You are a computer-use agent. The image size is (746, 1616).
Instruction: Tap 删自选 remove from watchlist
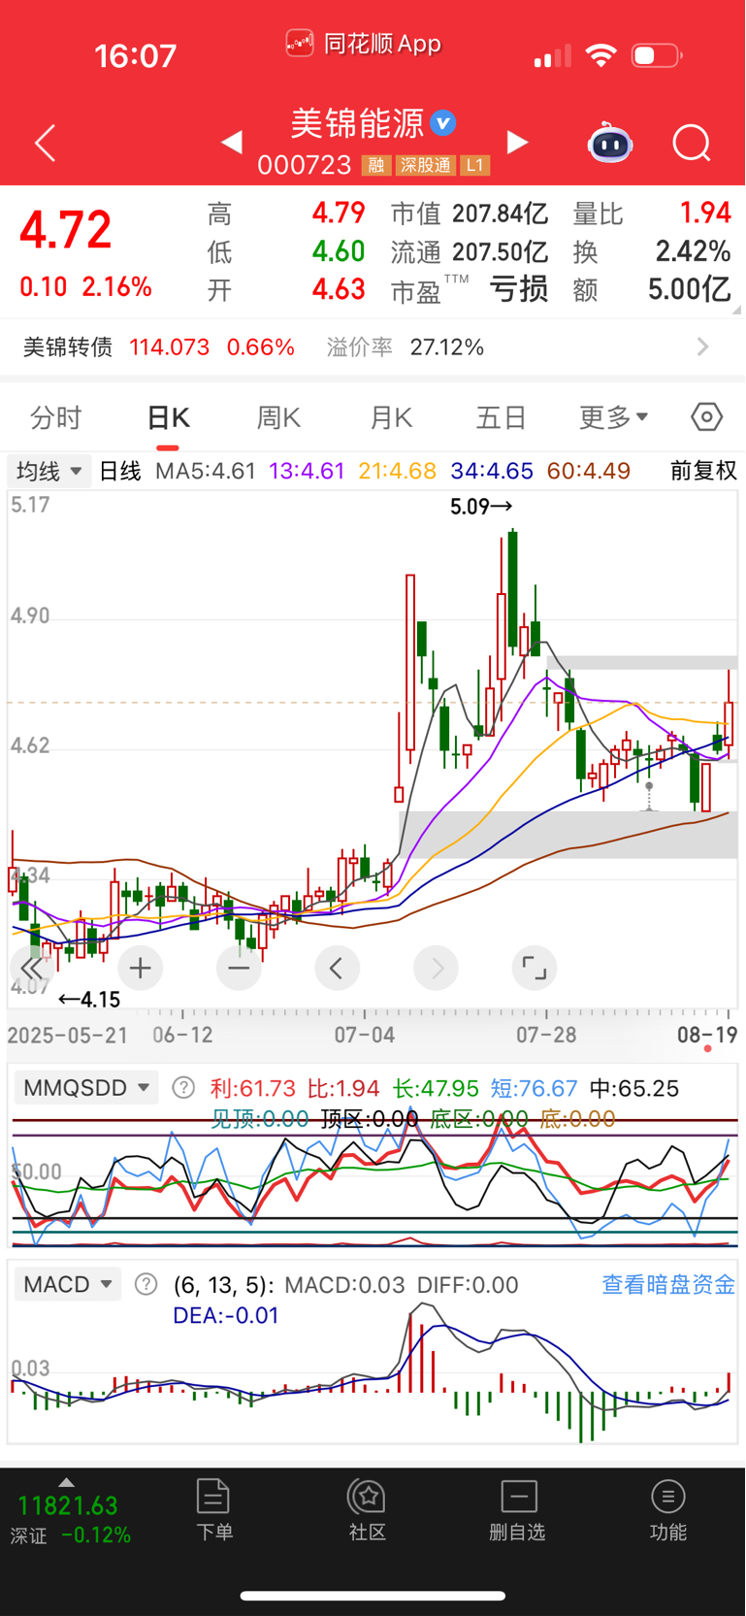point(518,1510)
